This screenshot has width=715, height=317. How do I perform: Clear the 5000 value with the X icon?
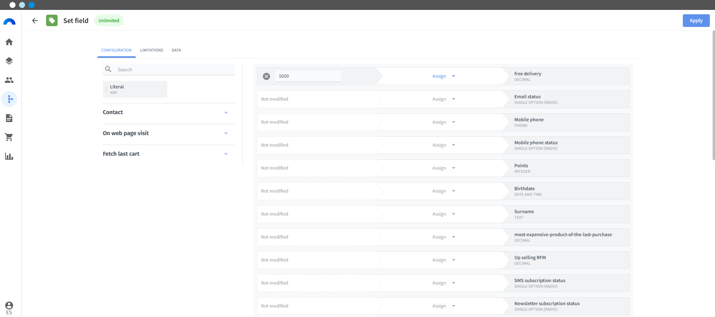[267, 76]
